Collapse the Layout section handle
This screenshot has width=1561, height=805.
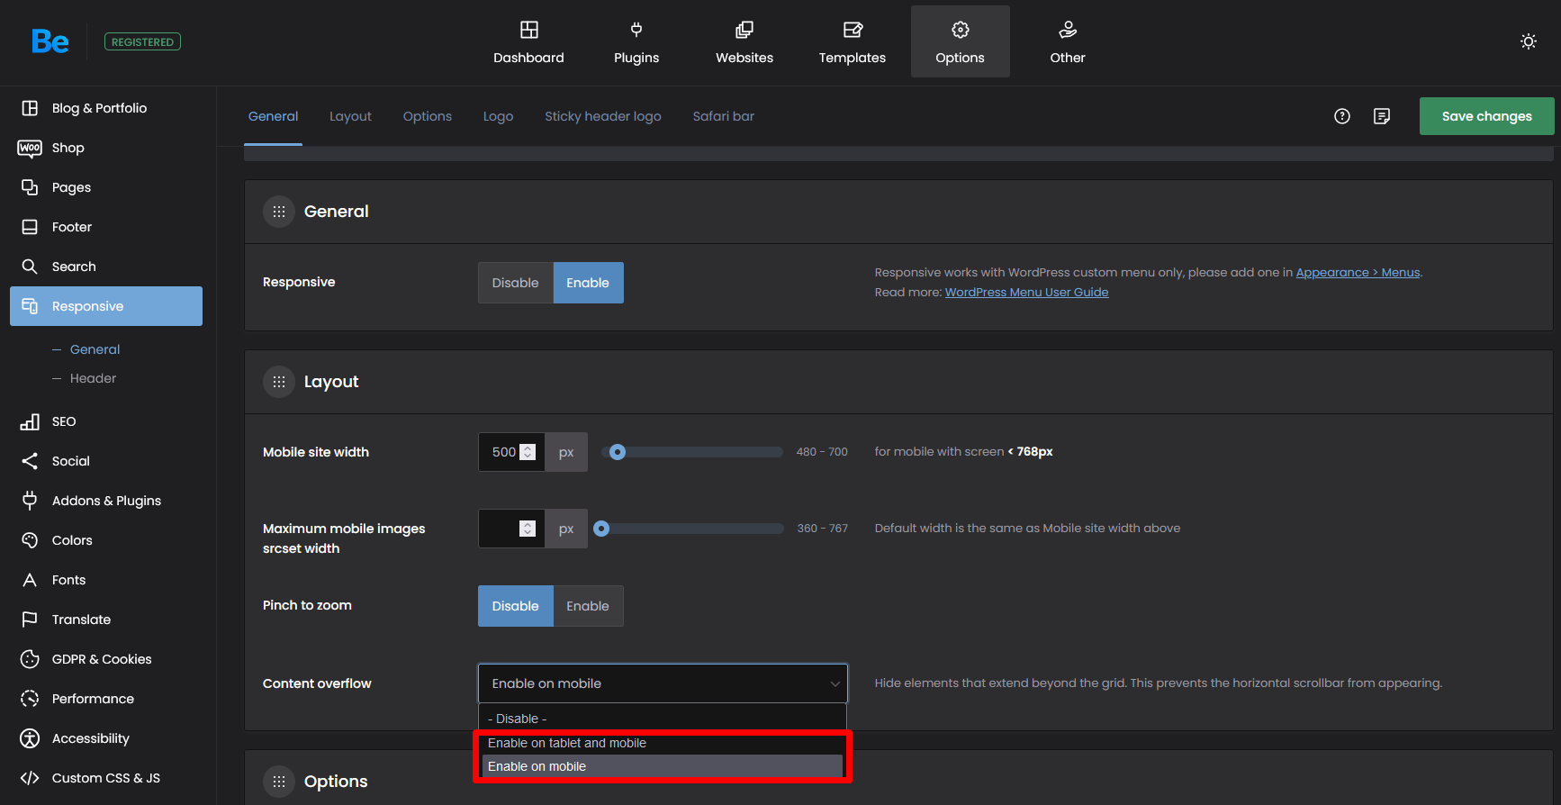[x=279, y=382]
